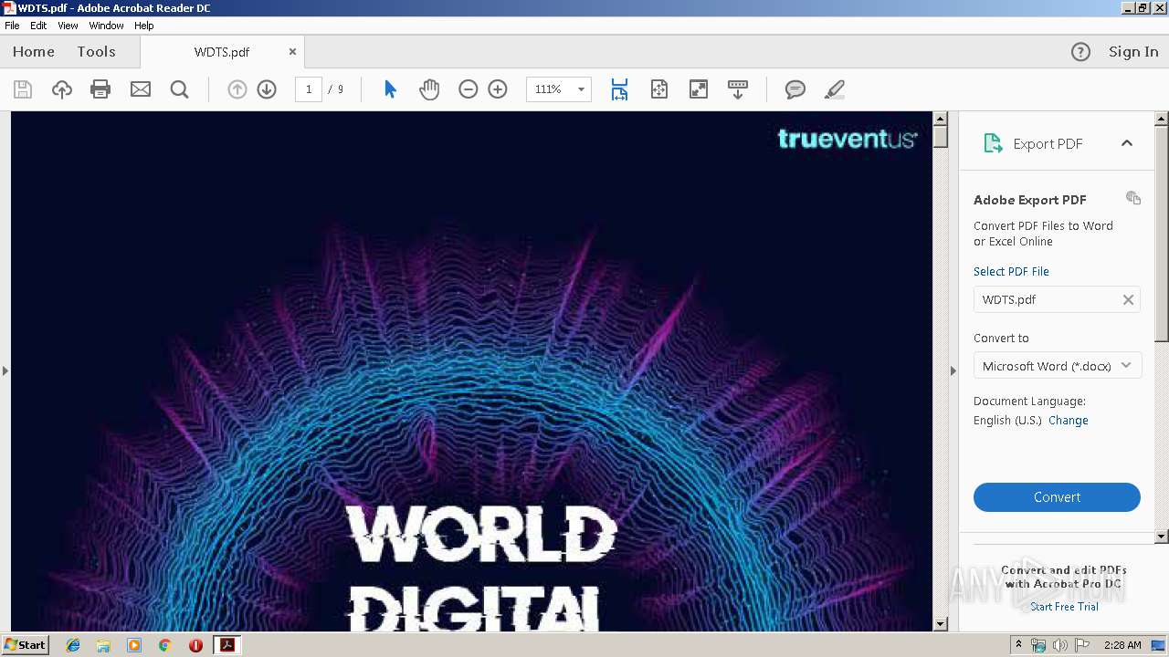The width and height of the screenshot is (1169, 657).
Task: Click Select PDF File link
Action: pos(1011,271)
